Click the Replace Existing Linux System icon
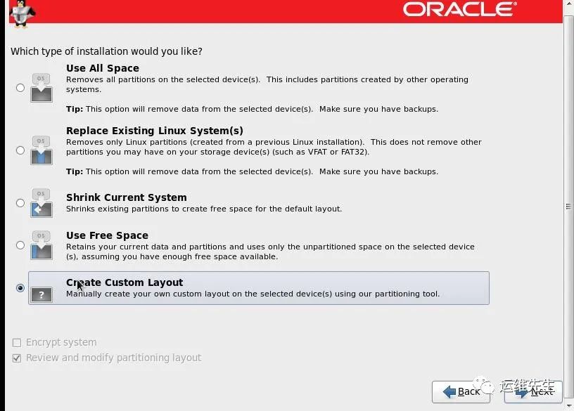574x411 pixels. pos(42,150)
